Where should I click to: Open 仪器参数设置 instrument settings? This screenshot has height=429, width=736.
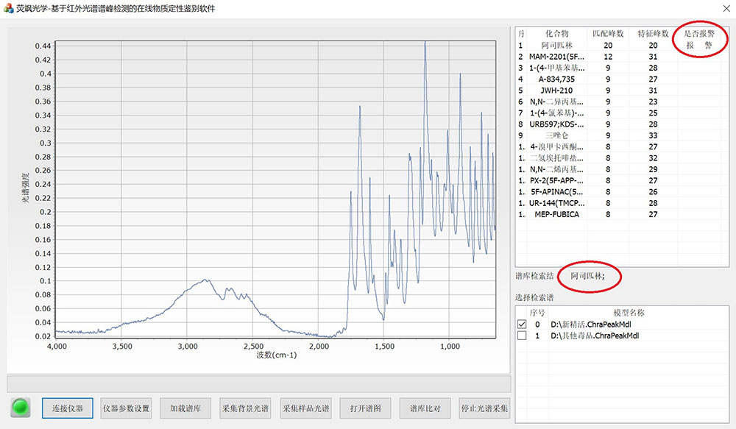click(x=127, y=408)
